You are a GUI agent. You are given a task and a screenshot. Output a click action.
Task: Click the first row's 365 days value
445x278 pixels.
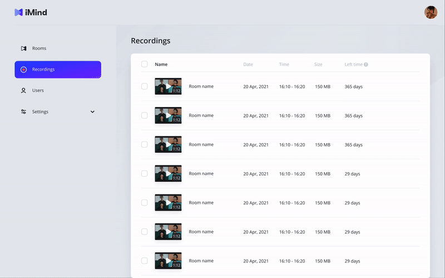[x=353, y=87]
